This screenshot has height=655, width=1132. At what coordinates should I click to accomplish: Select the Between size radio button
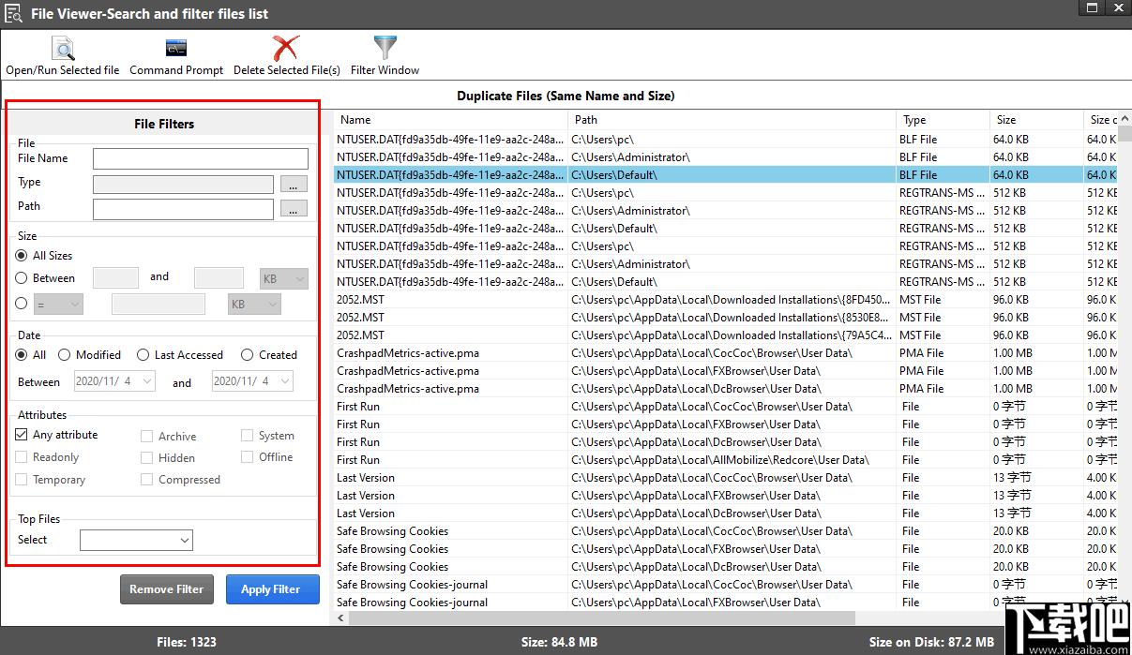(22, 277)
